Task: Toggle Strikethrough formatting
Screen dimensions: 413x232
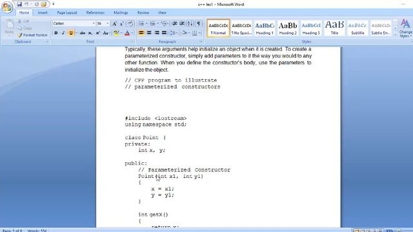Action: (83, 33)
